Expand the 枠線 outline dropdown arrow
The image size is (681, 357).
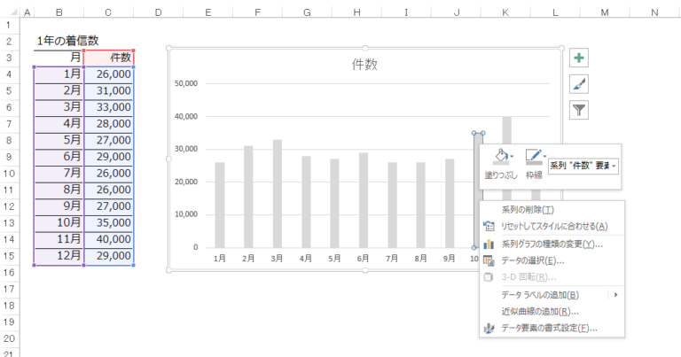pos(544,158)
